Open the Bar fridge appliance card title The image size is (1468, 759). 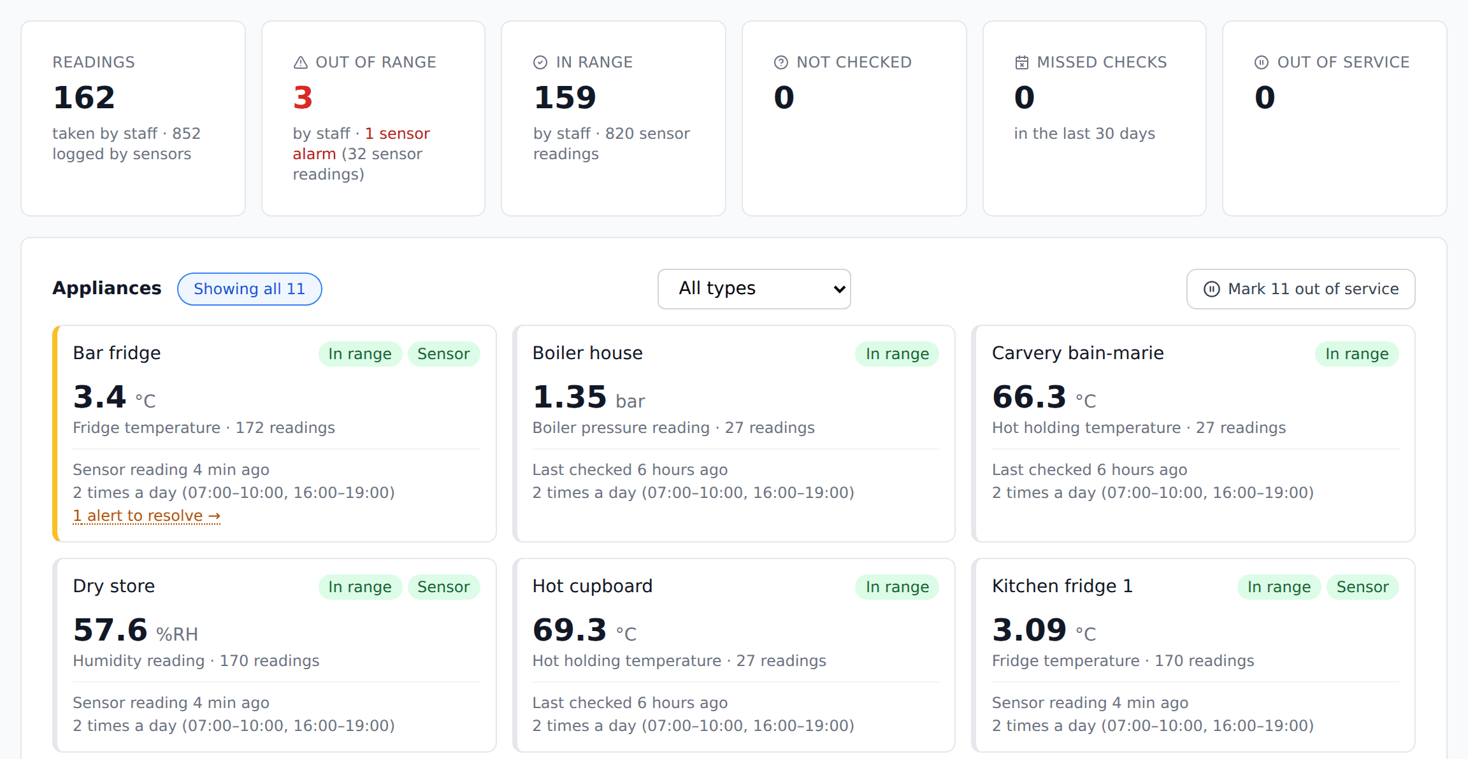coord(117,353)
